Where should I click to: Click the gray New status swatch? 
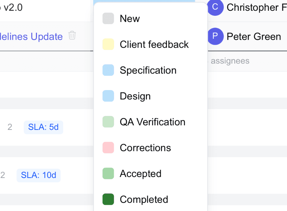(108, 19)
